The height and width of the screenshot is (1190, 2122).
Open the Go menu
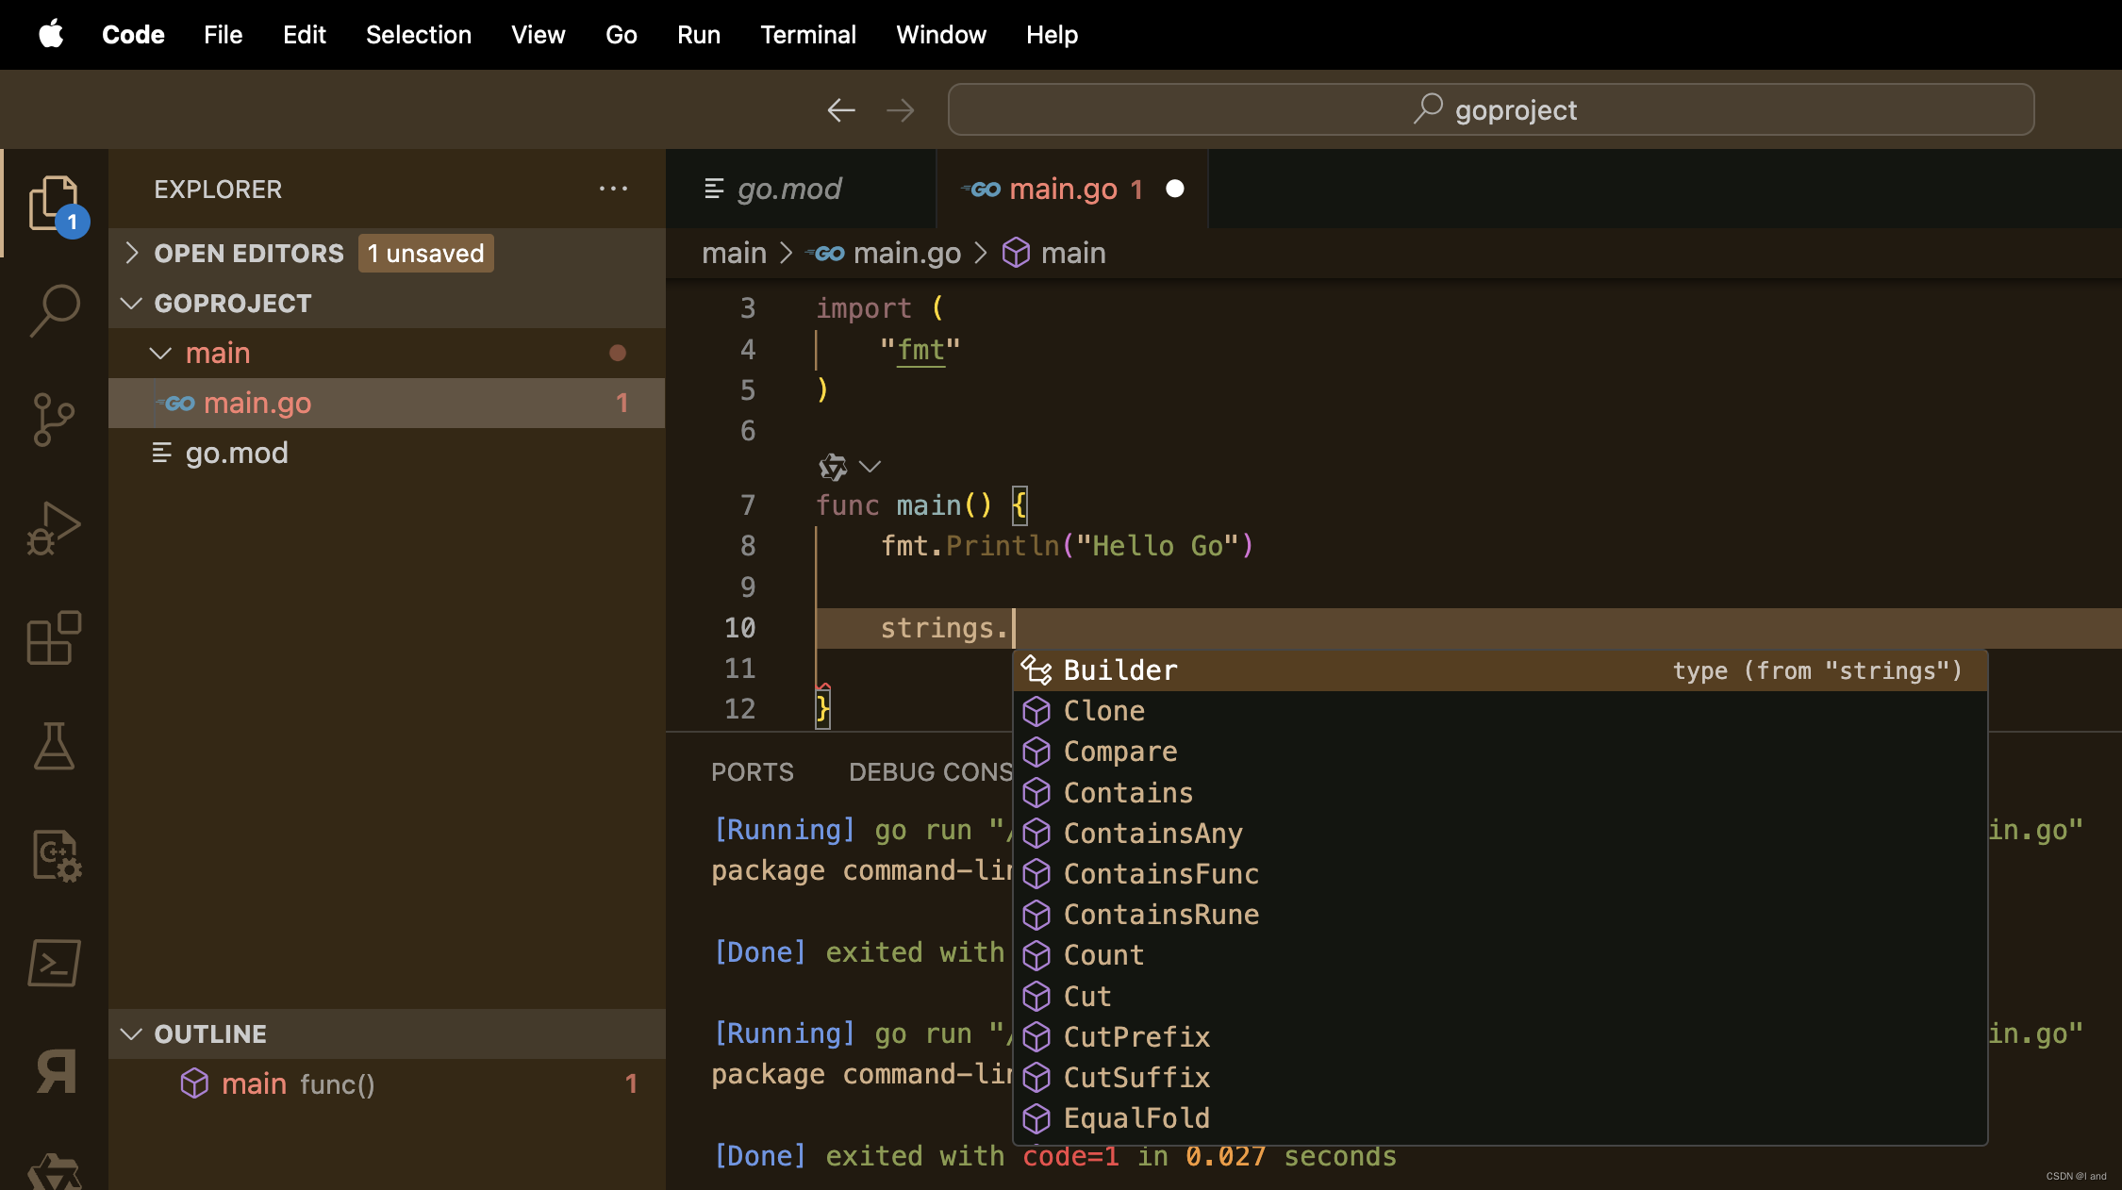[622, 35]
